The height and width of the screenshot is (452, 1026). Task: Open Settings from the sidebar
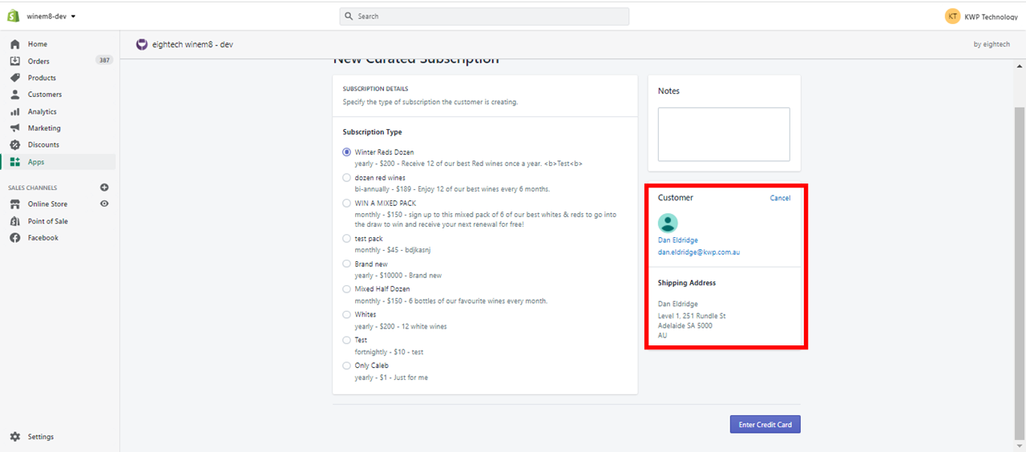point(41,437)
